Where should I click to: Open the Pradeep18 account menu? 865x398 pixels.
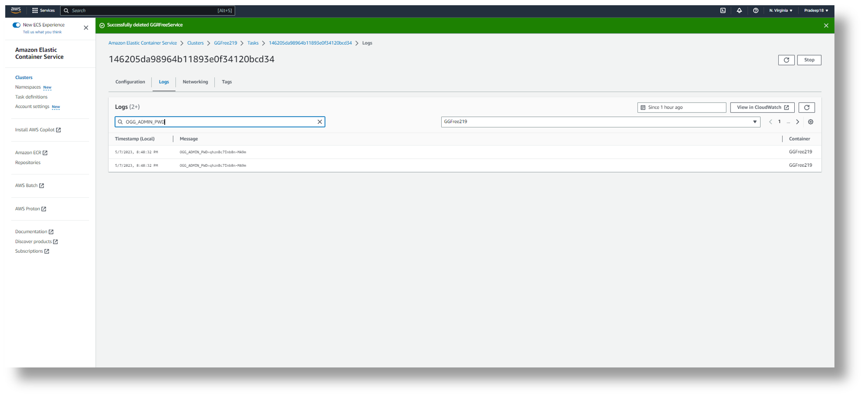(x=816, y=10)
